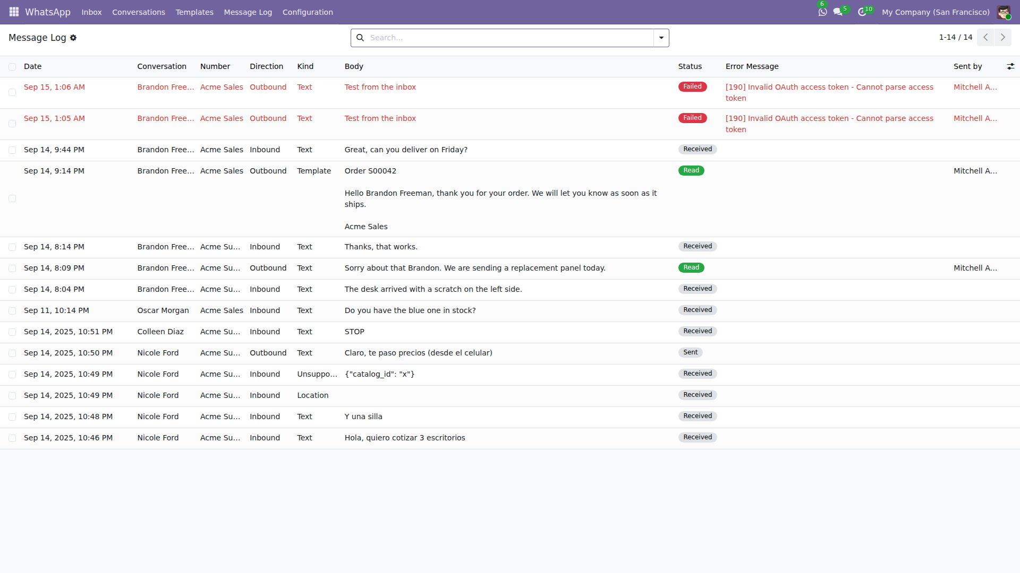Select the Sep 15, 1:06 AM row checkbox

(12, 92)
